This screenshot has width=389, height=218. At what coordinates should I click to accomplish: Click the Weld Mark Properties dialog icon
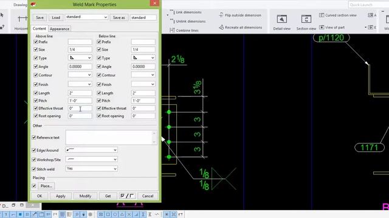[33, 4]
